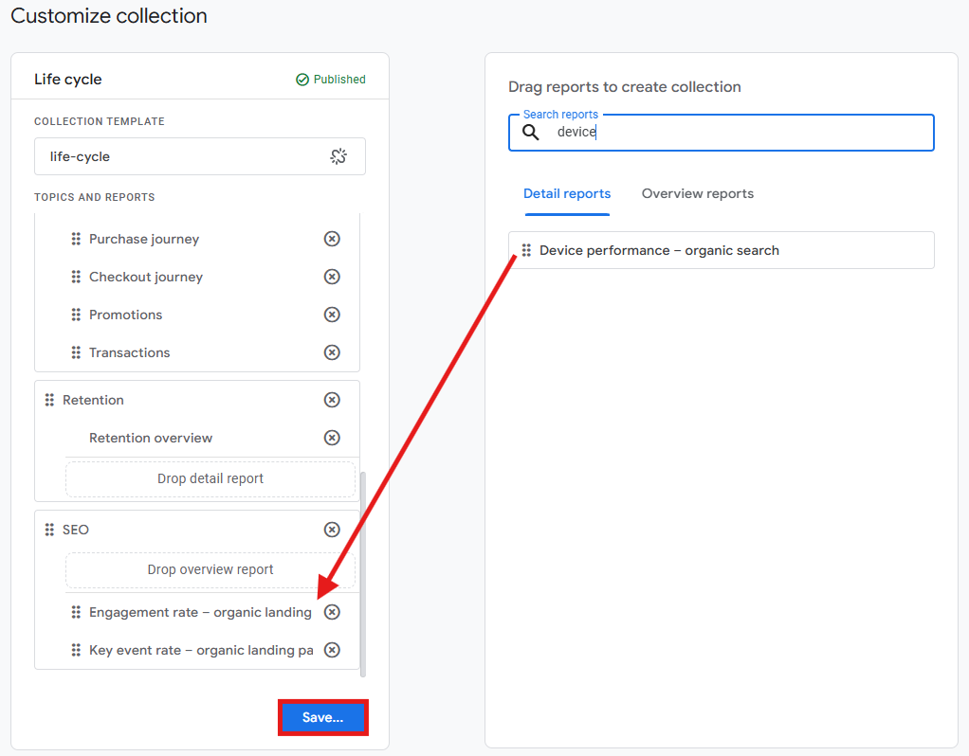Remove the Retention topic
This screenshot has height=756, width=969.
click(x=332, y=400)
